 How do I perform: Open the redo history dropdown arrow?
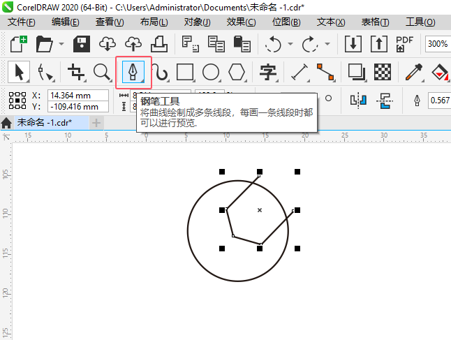point(327,44)
